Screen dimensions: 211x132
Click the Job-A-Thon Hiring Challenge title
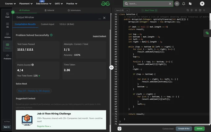pyautogui.click(x=54, y=114)
